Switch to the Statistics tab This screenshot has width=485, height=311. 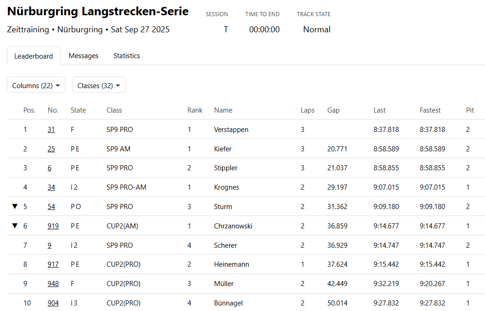tap(127, 55)
